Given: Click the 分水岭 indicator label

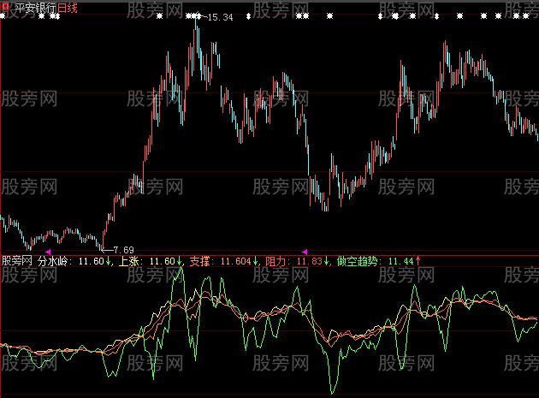Looking at the screenshot, I should 56,261.
